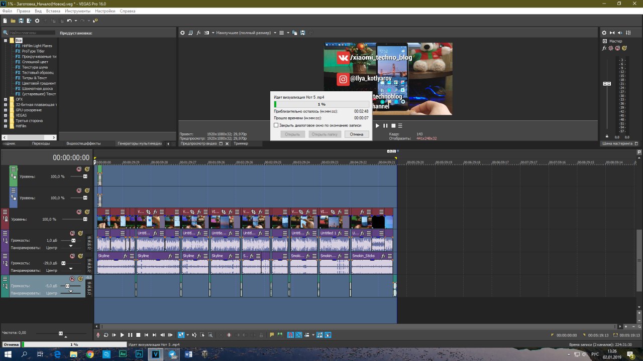Toggle lock envelopes to events icon
This screenshot has width=643, height=361.
(319, 335)
